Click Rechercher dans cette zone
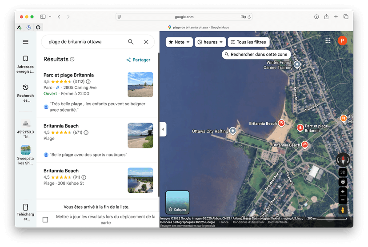The width and height of the screenshot is (368, 247). tap(256, 55)
